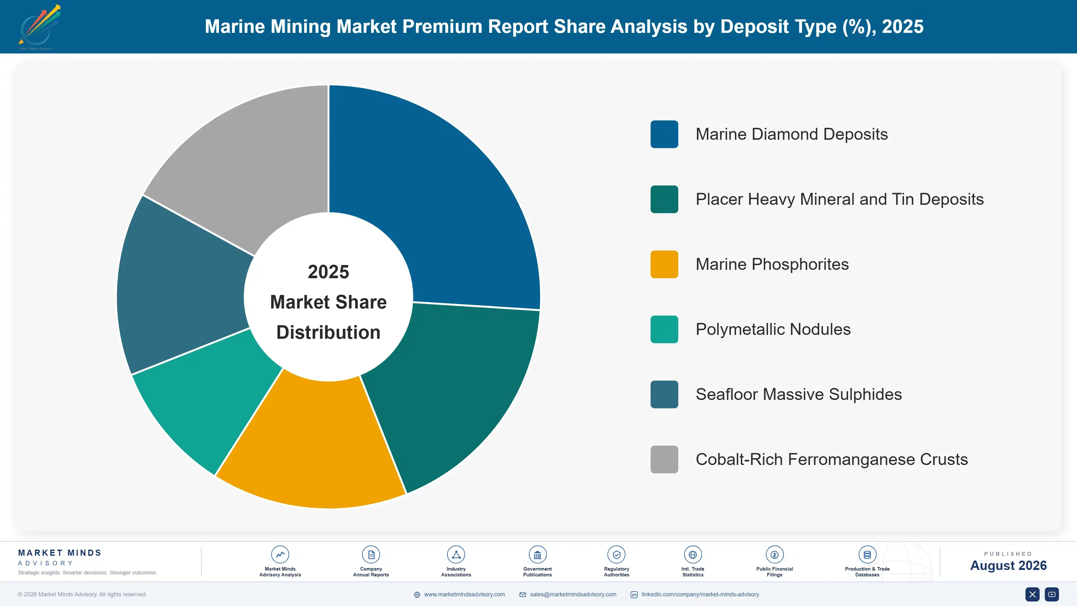Screen dimensions: 1077x606
Task: Open the X social media icon
Action: click(1032, 594)
